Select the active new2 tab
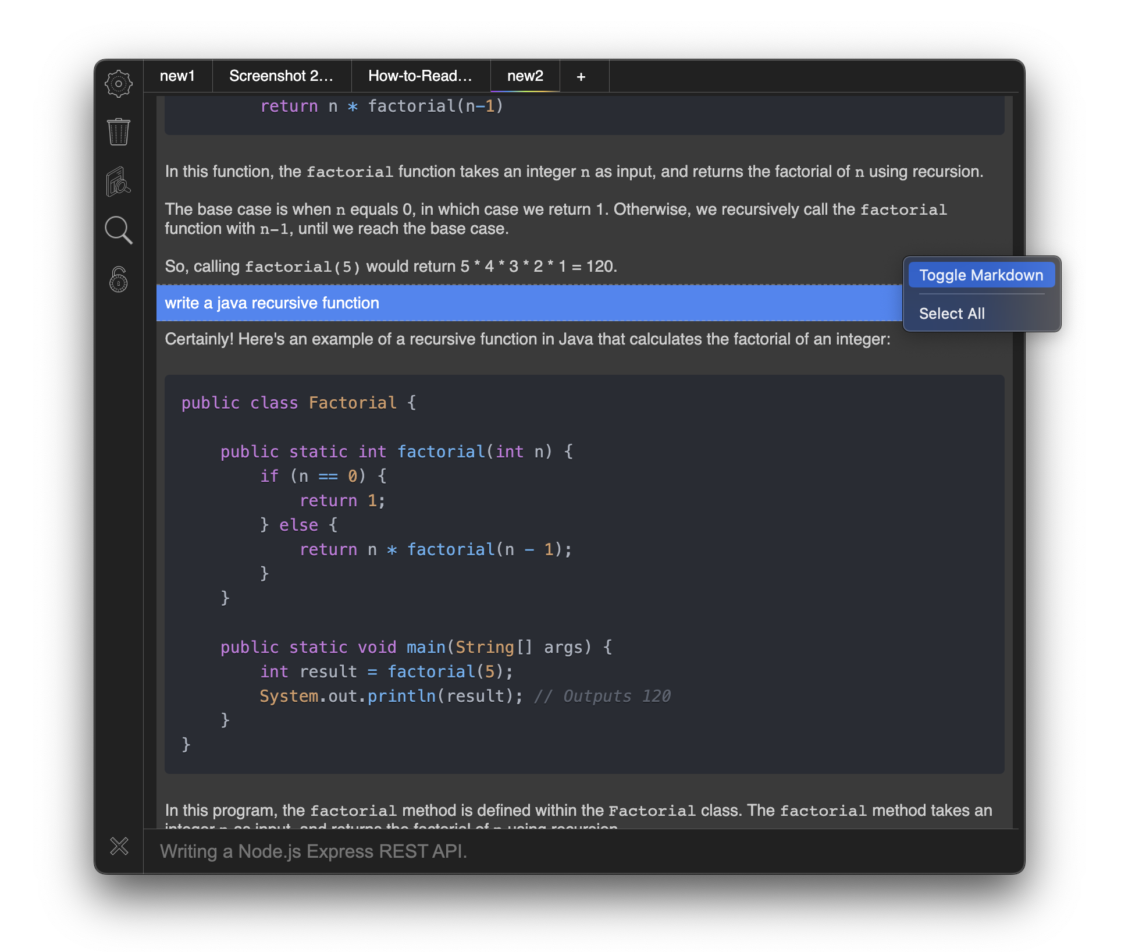This screenshot has height=952, width=1146. [524, 76]
